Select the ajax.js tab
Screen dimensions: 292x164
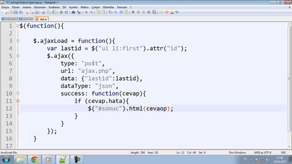[42, 19]
